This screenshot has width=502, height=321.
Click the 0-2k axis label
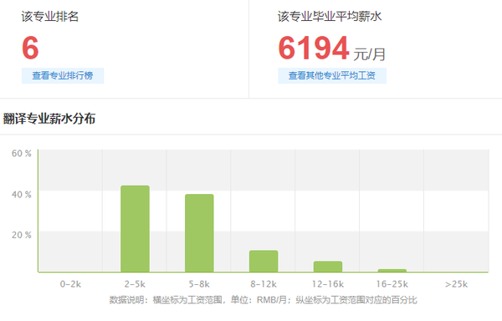click(x=71, y=284)
